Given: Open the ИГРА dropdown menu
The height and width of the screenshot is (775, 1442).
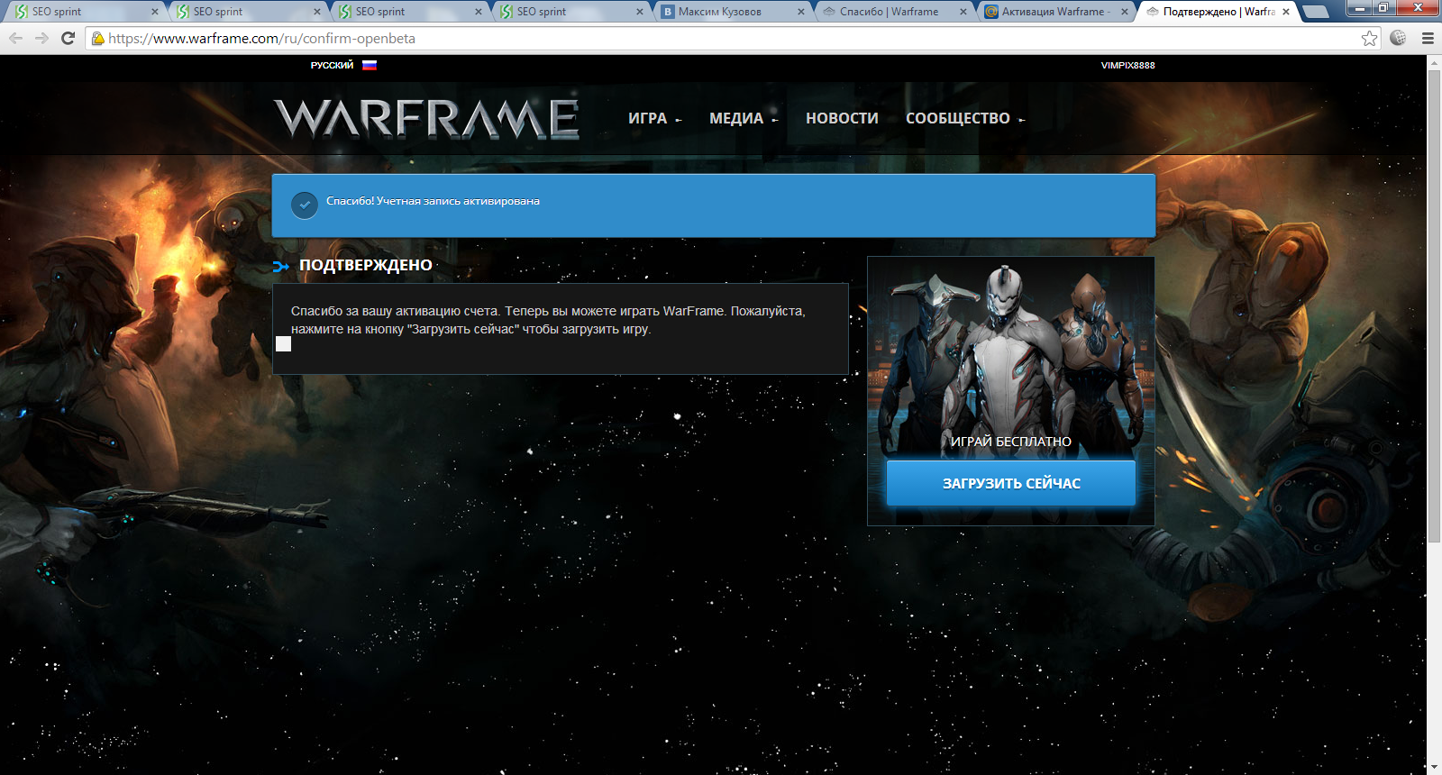Looking at the screenshot, I should [655, 118].
